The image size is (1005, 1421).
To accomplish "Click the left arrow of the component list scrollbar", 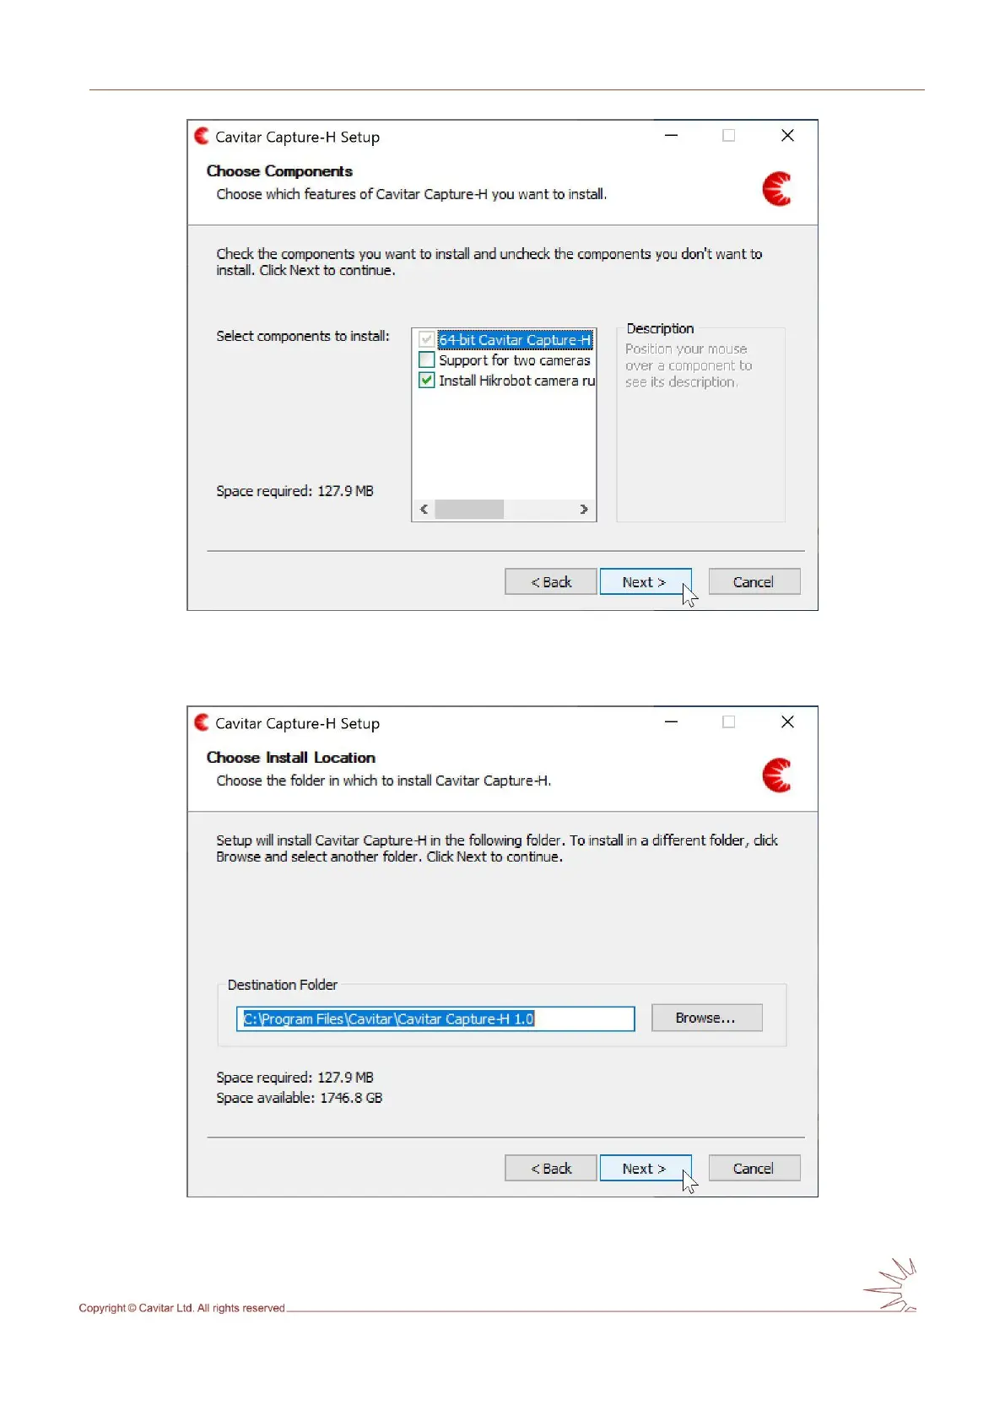I will click(424, 509).
